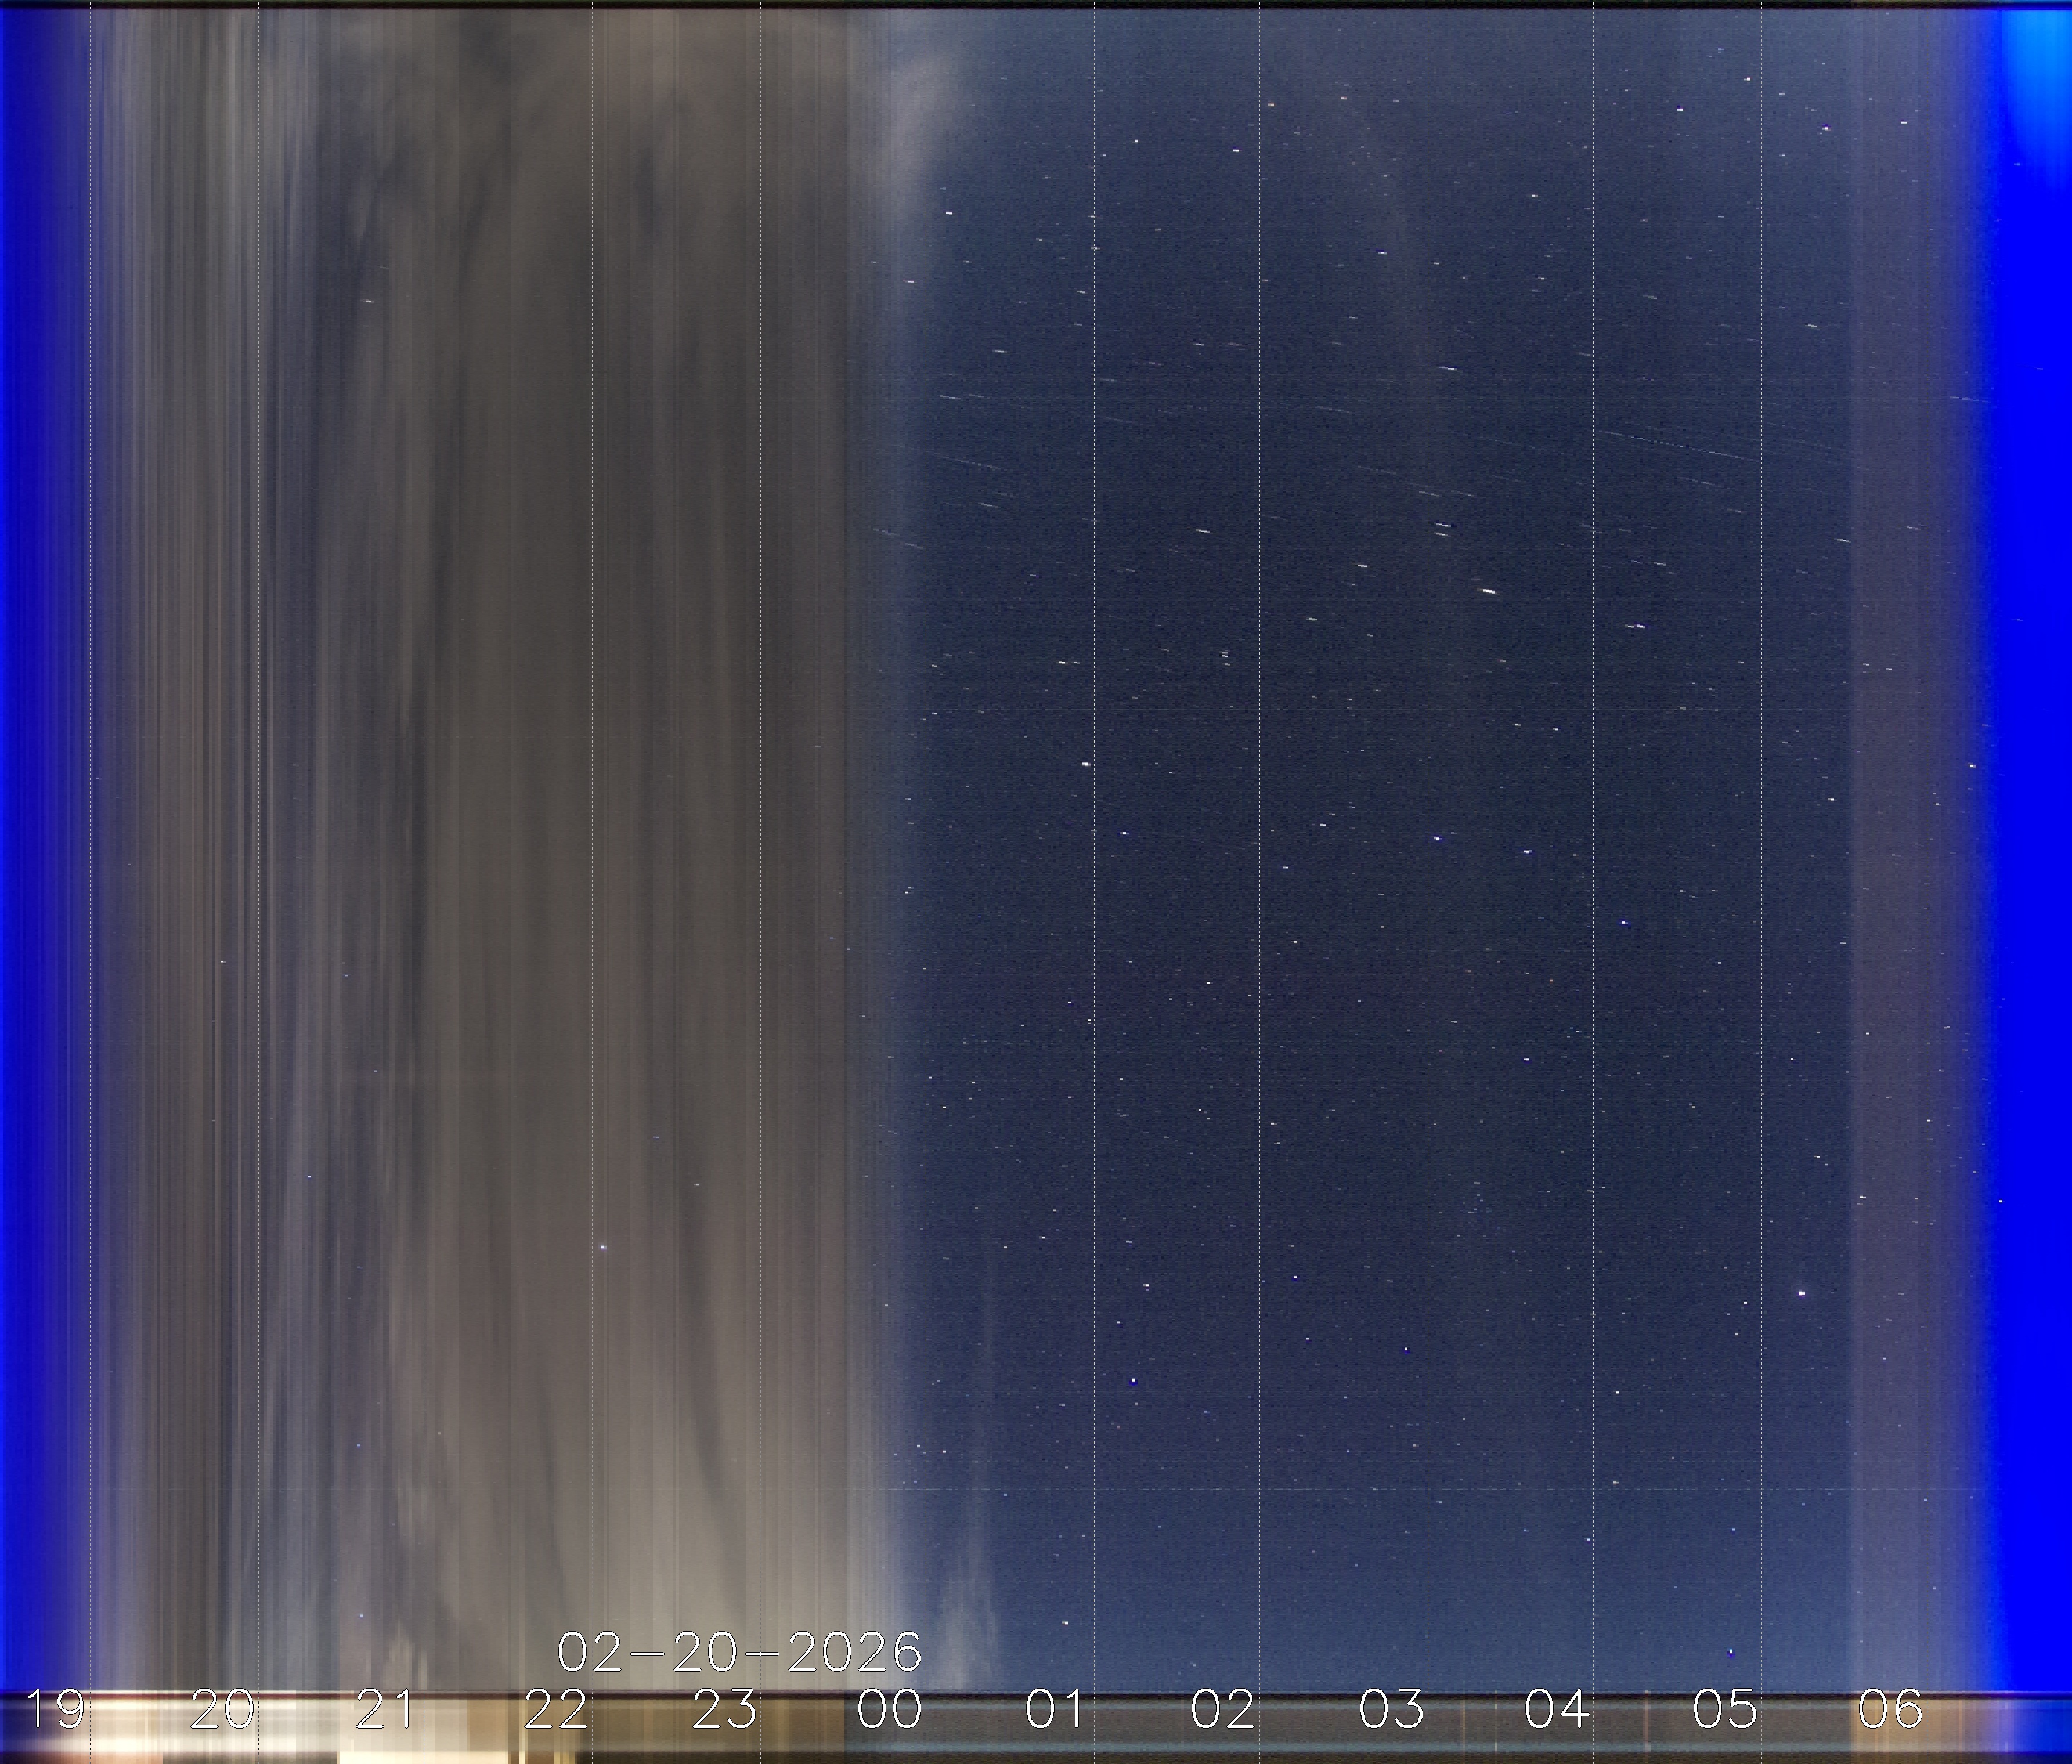Select the 23 hour marker
The width and height of the screenshot is (2072, 1764).
pyautogui.click(x=724, y=1710)
